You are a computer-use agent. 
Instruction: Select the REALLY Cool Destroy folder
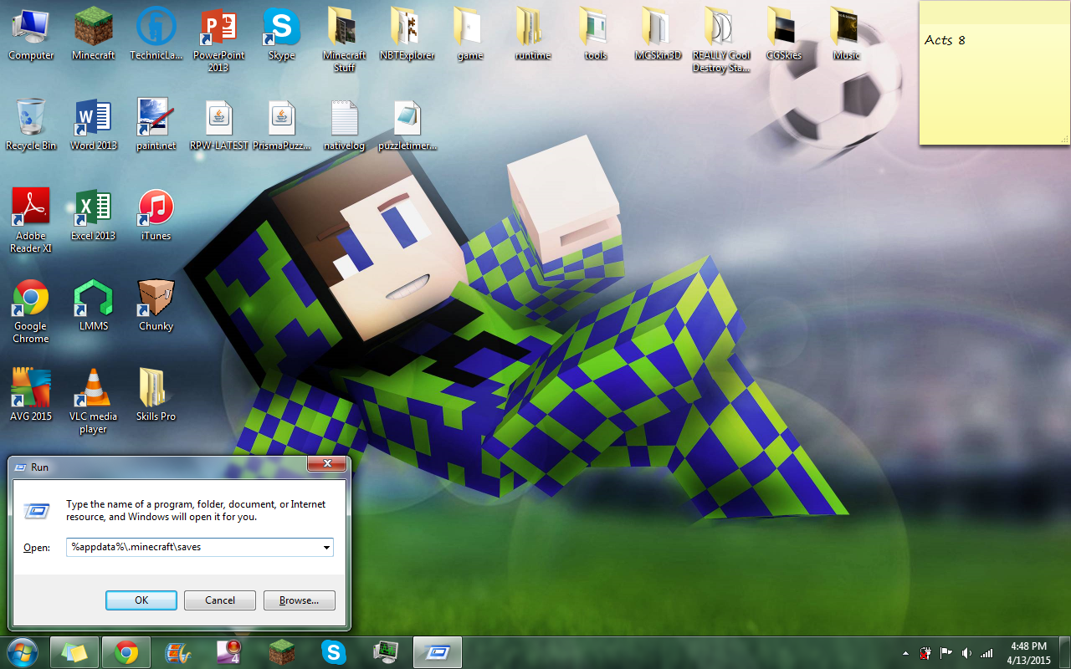point(720,39)
